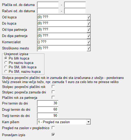Select the Po nazivu kupca radio button
Viewport: 131px width, 140px height.
click(6, 63)
